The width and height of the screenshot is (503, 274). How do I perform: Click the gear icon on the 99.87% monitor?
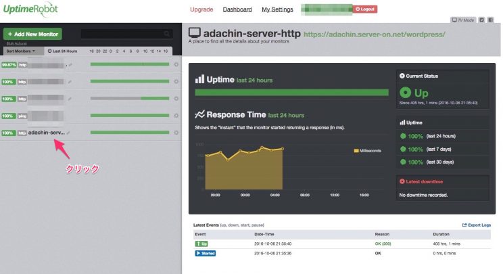pos(175,65)
